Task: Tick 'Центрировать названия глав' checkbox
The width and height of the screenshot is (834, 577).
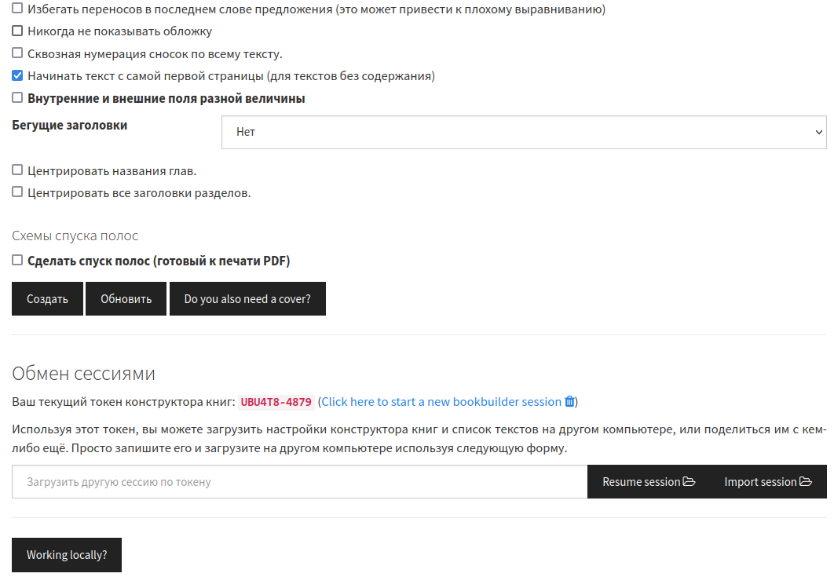Action: coord(17,170)
